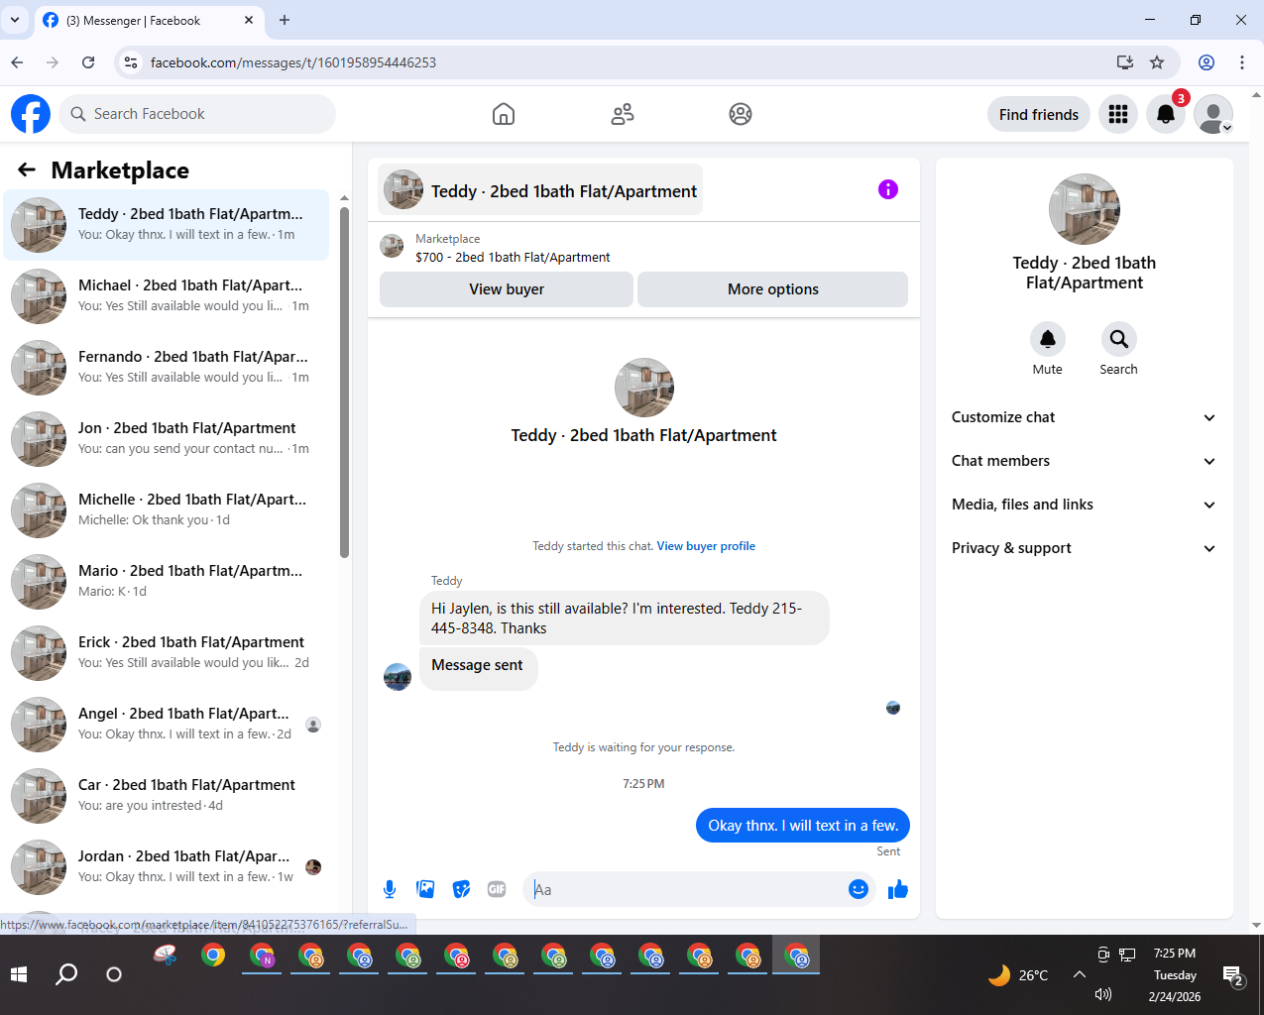
Task: Click 'Okay thnx. I will text' message bubble
Action: (803, 826)
